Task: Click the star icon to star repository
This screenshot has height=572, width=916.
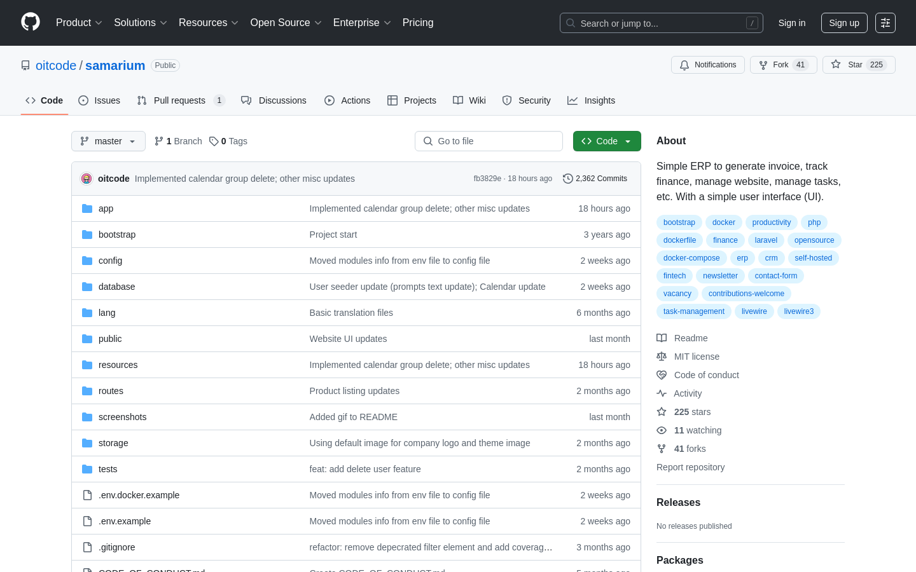Action: 836,65
